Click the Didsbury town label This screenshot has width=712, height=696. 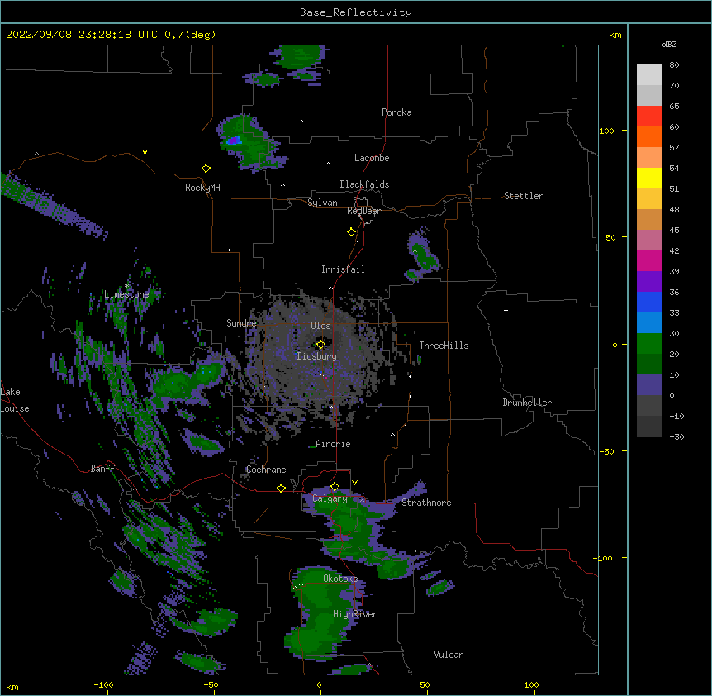click(x=316, y=356)
